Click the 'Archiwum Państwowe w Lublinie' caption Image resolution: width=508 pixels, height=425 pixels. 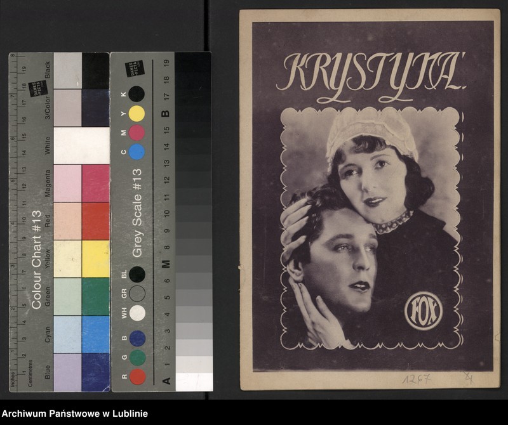click(75, 414)
